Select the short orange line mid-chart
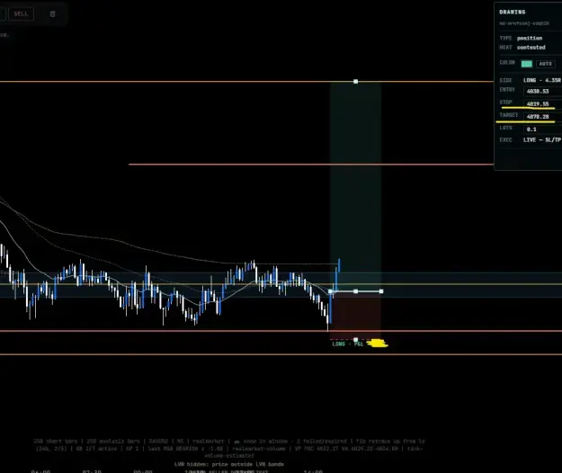The height and width of the screenshot is (473, 562). coord(311,165)
